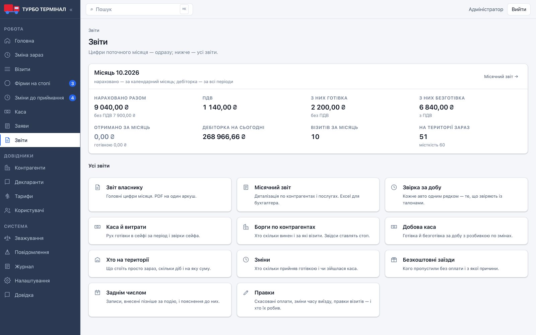Open Головна home icon in sidebar
The height and width of the screenshot is (335, 536).
point(7,41)
